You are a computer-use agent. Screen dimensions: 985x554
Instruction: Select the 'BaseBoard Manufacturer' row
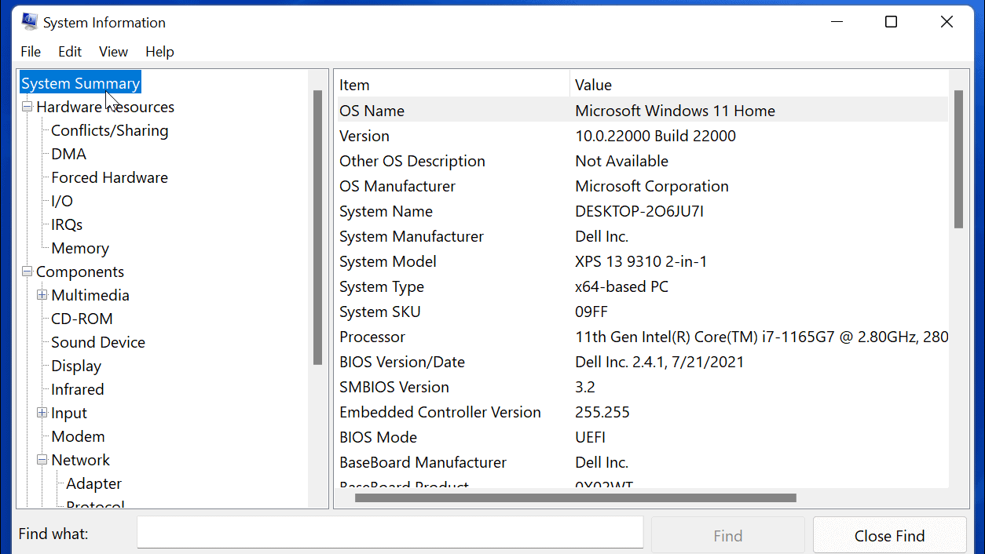[x=643, y=462]
